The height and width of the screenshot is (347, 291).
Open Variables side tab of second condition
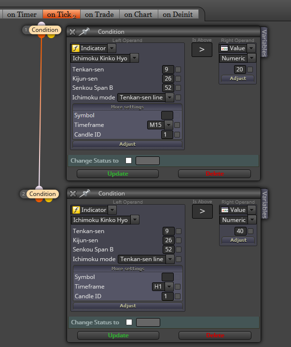pyautogui.click(x=264, y=204)
